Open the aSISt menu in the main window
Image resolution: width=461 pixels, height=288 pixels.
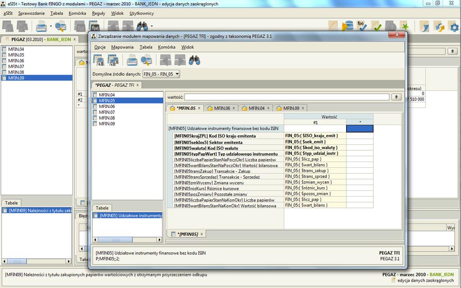(8, 13)
